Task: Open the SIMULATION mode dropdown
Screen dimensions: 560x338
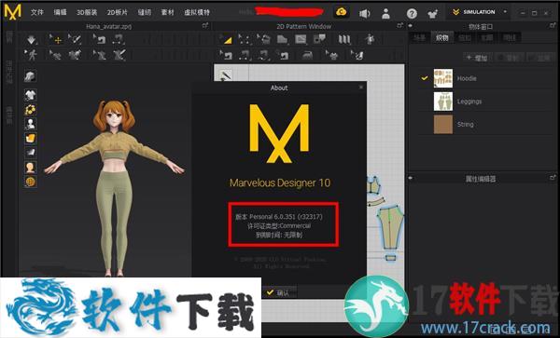Action: [x=479, y=12]
